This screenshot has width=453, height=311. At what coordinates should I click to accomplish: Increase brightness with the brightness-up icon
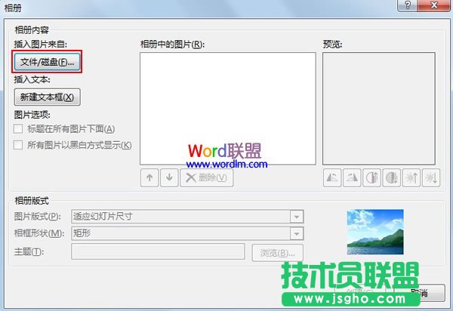tap(411, 177)
